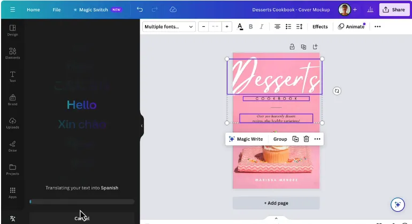This screenshot has height=224, width=412.
Task: Redo the last action
Action: [155, 10]
